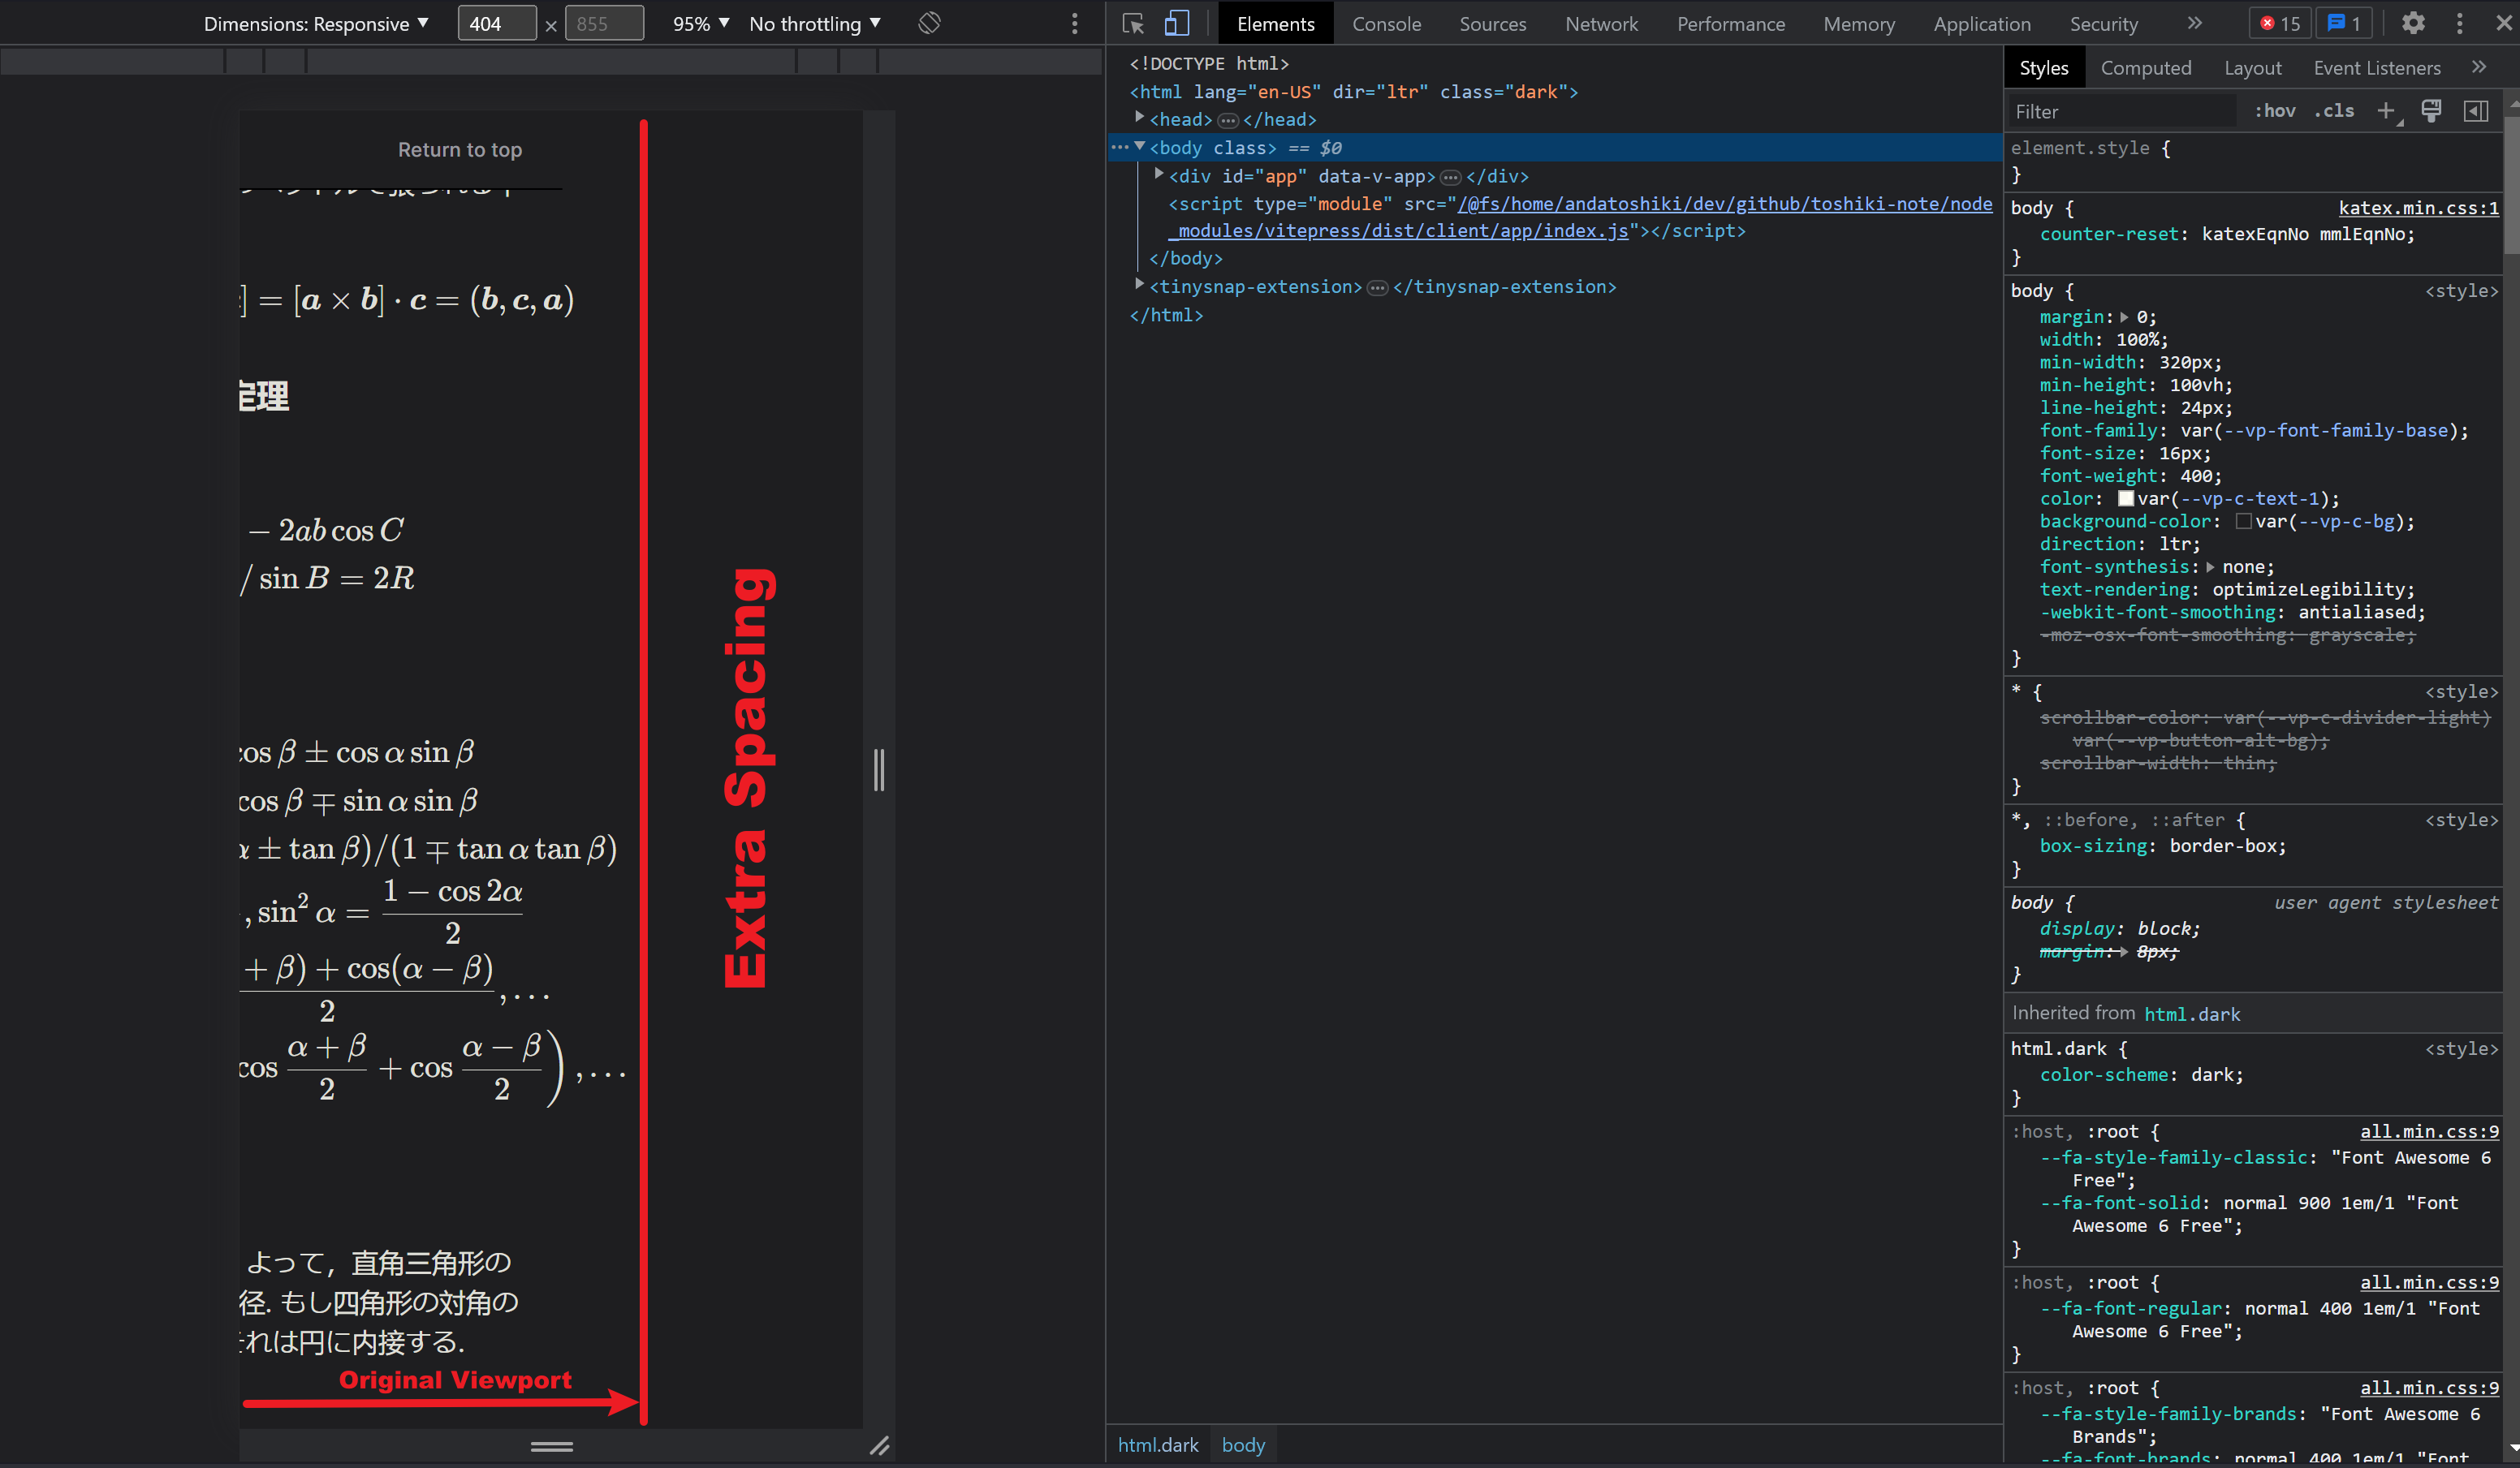Open the Dimensions: Responsive dropdown
The height and width of the screenshot is (1468, 2520).
click(316, 23)
